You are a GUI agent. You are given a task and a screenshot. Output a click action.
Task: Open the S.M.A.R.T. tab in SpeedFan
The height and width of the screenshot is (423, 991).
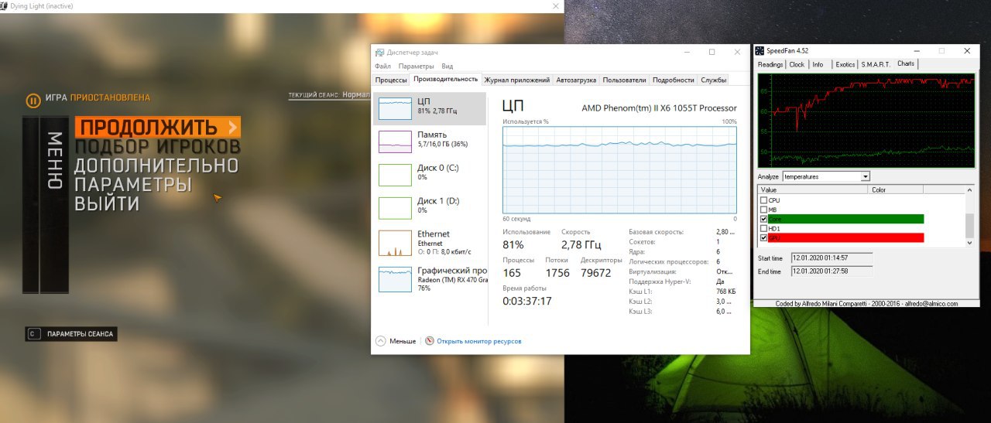point(876,64)
